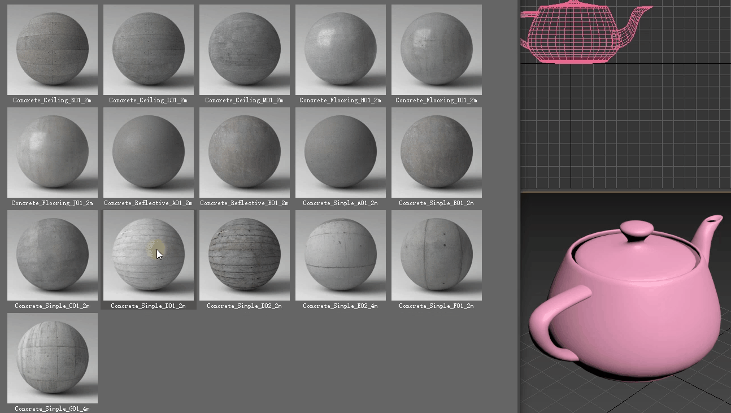Pick the Concrete_Simple_G01_4m material preview
Image resolution: width=731 pixels, height=413 pixels.
tap(53, 358)
